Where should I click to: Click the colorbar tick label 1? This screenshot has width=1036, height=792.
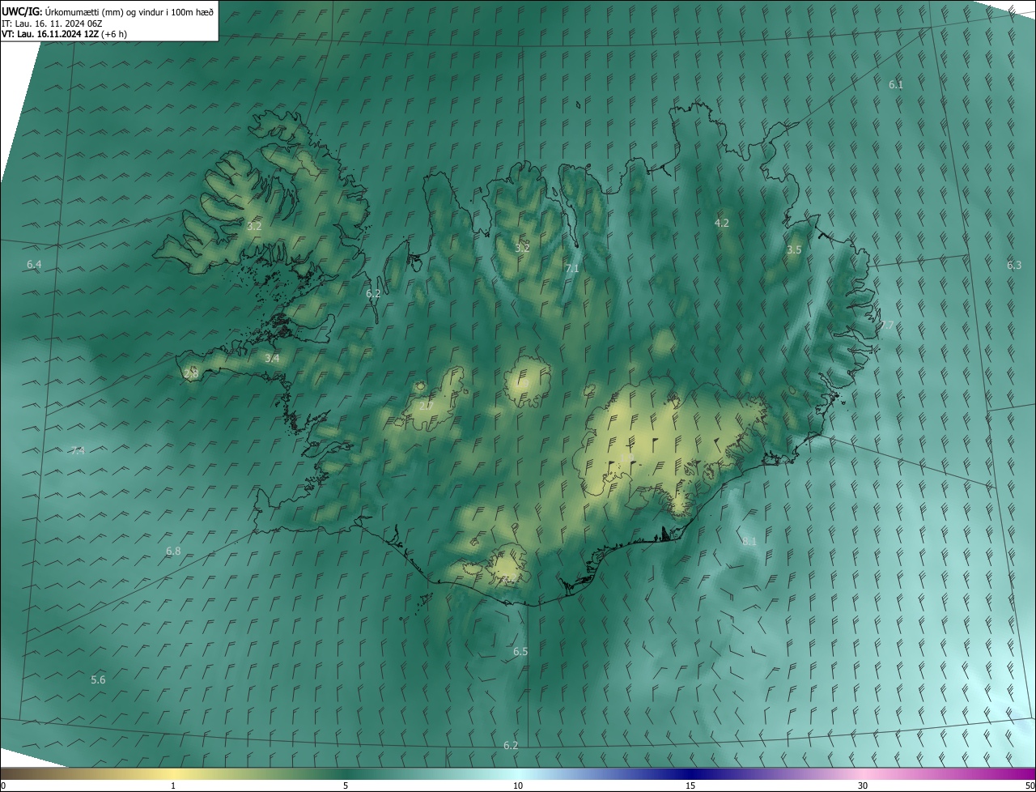point(173,786)
